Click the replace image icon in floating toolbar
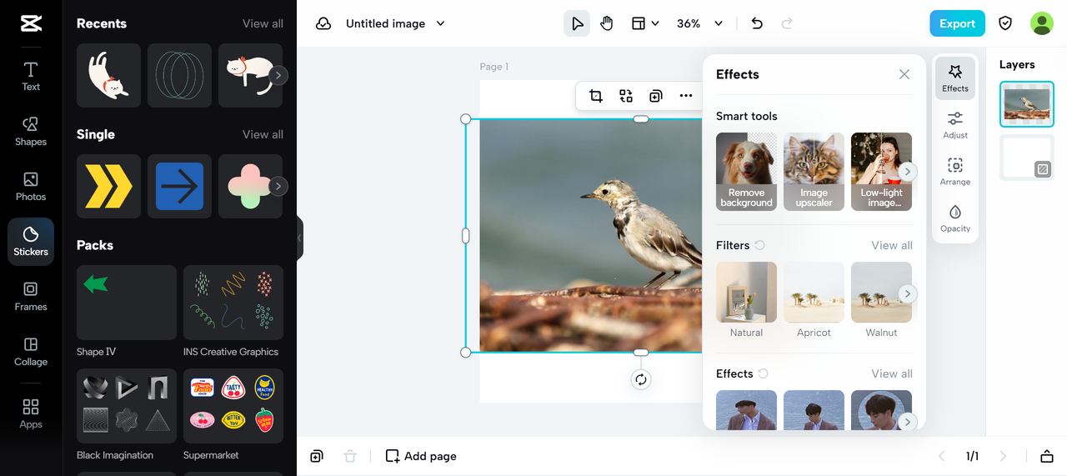 point(626,96)
